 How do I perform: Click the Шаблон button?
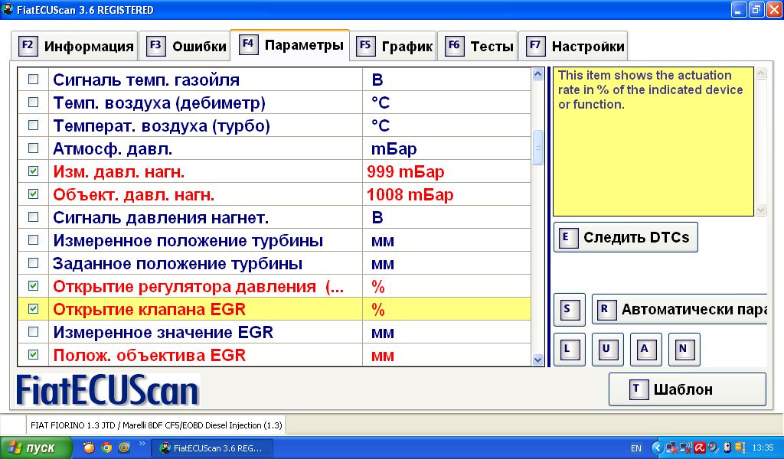click(x=687, y=389)
